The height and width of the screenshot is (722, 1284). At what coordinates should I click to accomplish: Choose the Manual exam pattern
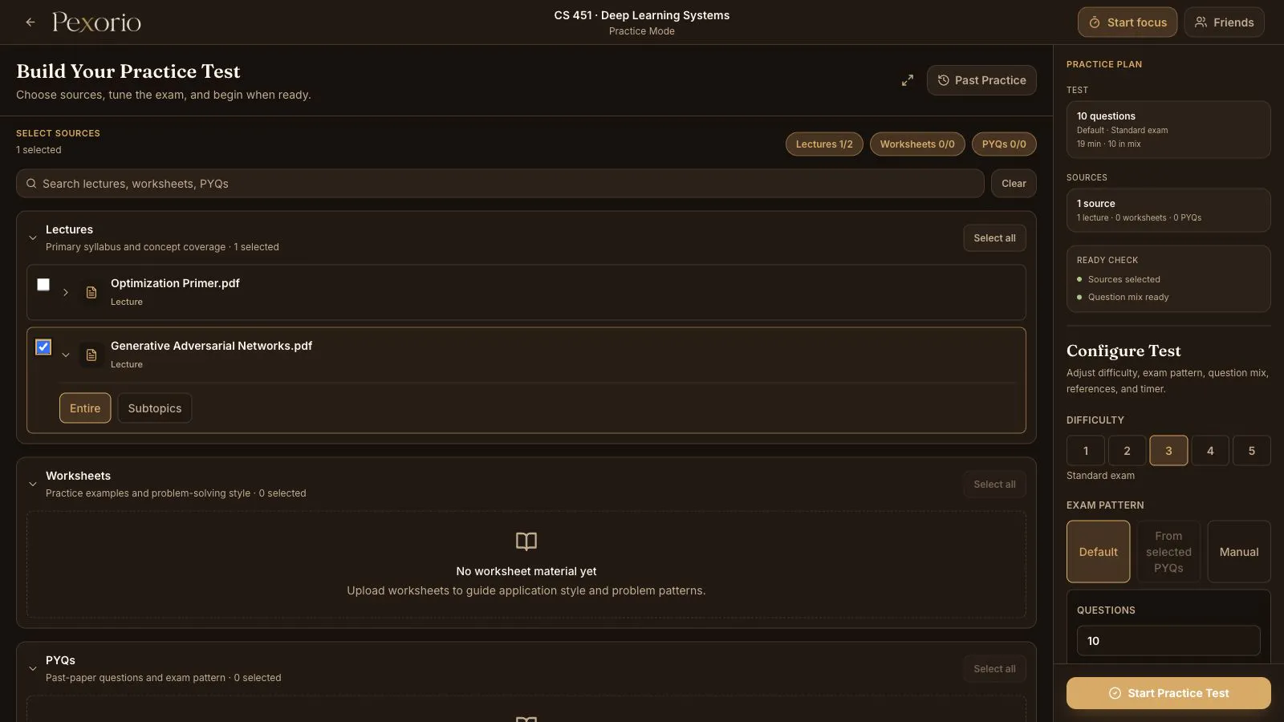pyautogui.click(x=1239, y=552)
